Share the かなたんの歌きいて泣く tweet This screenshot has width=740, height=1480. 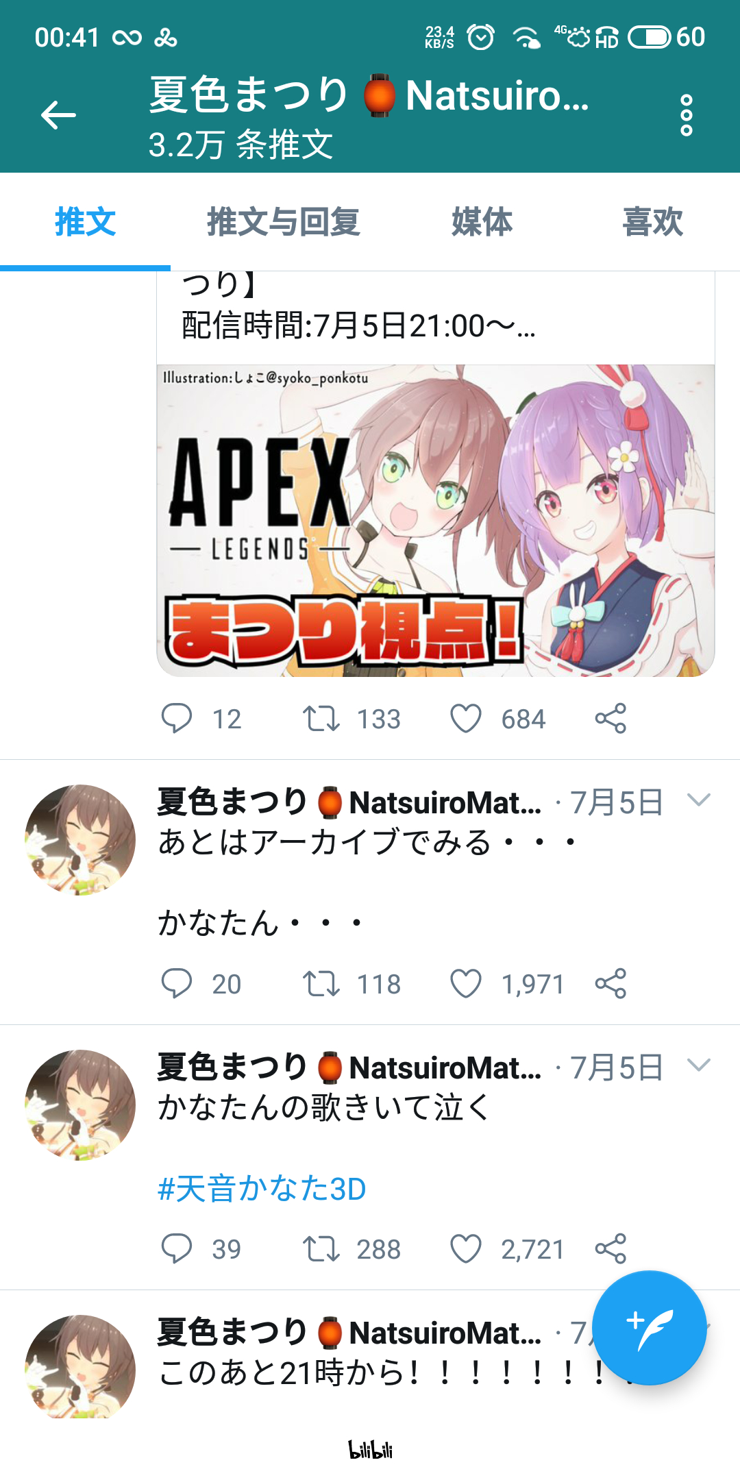coord(610,1249)
